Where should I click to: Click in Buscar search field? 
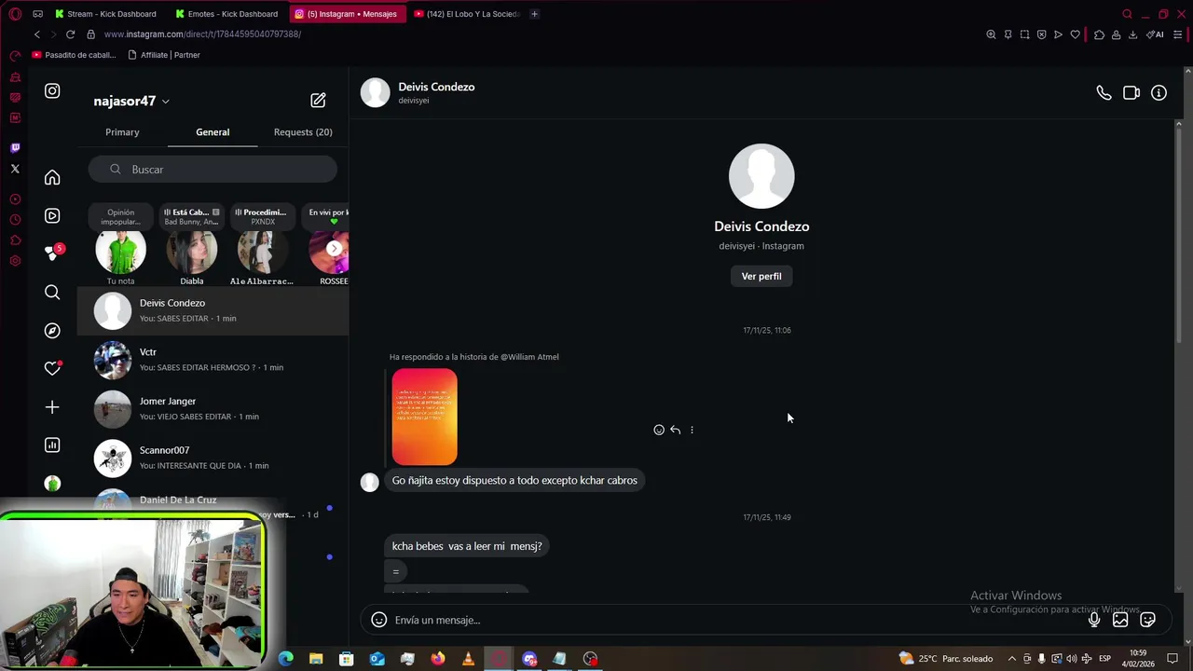[x=213, y=170]
